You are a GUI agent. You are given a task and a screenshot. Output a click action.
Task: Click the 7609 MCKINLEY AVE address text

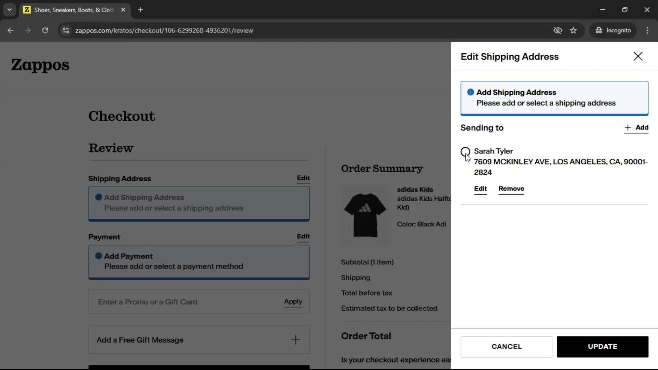[x=561, y=167]
